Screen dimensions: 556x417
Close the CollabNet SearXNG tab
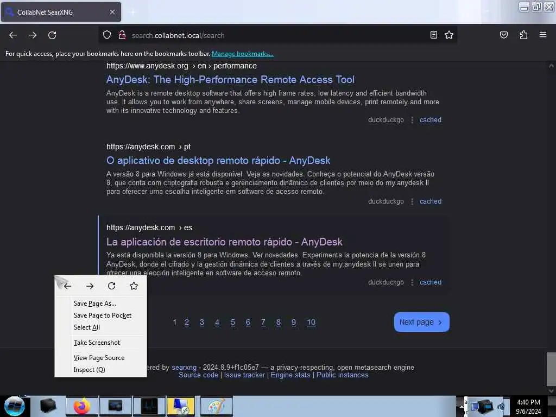112,12
